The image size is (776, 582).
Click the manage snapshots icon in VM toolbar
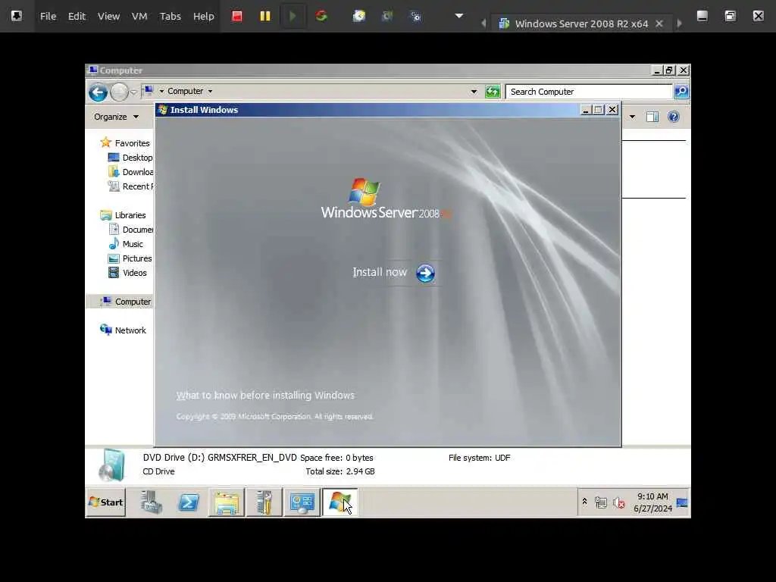pyautogui.click(x=416, y=17)
